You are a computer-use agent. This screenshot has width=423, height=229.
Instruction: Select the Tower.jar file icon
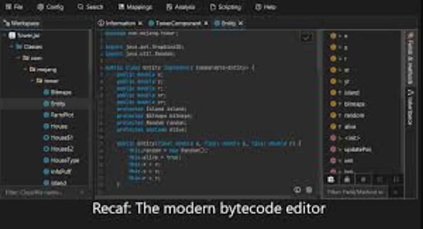pyautogui.click(x=12, y=35)
